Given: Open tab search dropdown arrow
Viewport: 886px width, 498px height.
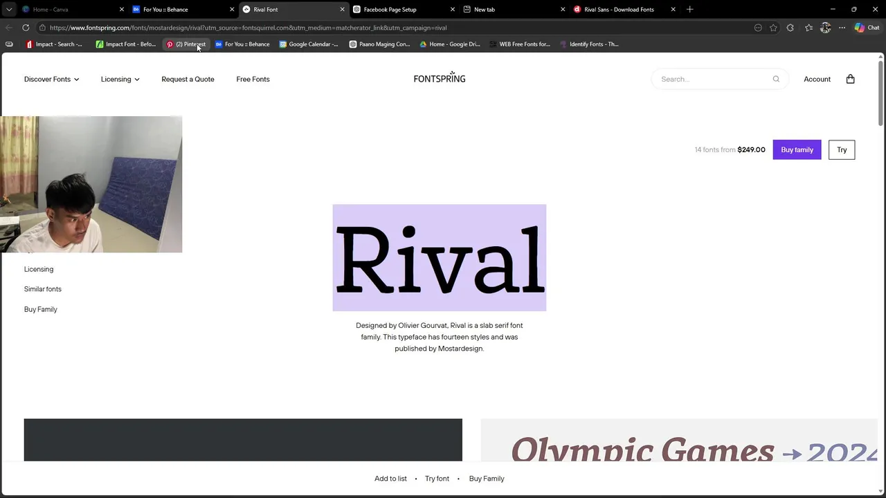Looking at the screenshot, I should 9,9.
